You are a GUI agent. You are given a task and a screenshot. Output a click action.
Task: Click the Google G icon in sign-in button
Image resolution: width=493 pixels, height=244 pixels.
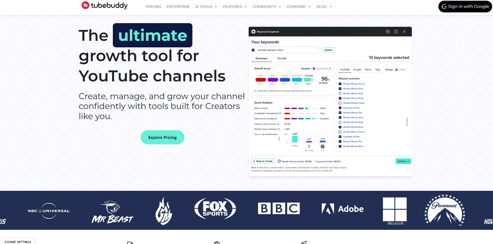tap(444, 7)
